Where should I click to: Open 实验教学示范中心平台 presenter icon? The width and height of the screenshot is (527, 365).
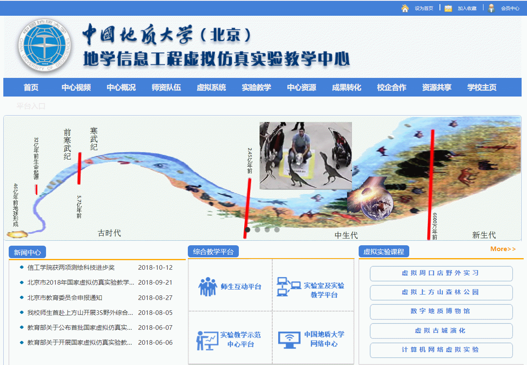coord(207,340)
